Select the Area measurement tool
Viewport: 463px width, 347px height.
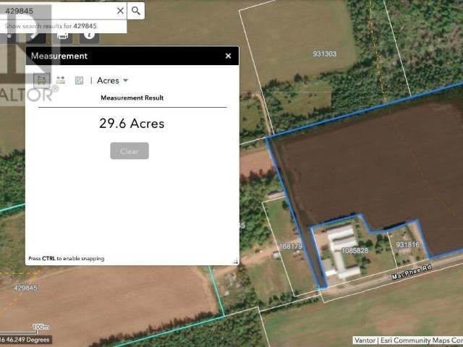pos(42,80)
